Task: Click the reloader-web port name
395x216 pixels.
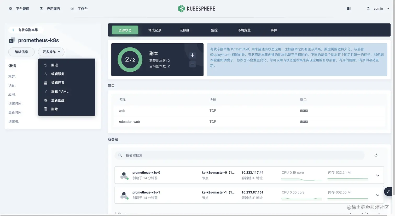Action: (129, 122)
